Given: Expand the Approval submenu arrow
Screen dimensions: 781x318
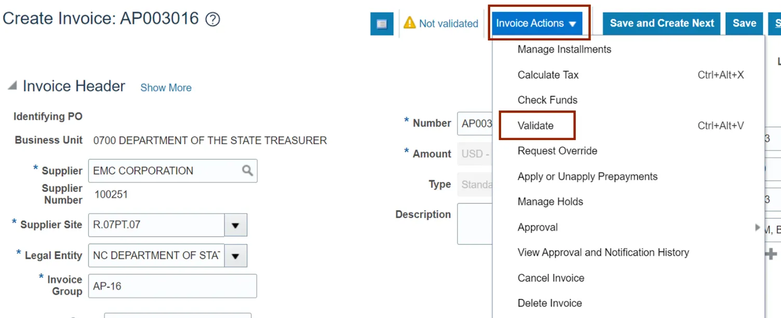Looking at the screenshot, I should [758, 227].
